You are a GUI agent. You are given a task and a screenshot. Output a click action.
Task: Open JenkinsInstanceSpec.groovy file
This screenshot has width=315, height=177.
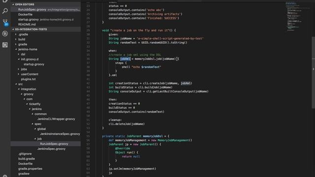coord(60,134)
